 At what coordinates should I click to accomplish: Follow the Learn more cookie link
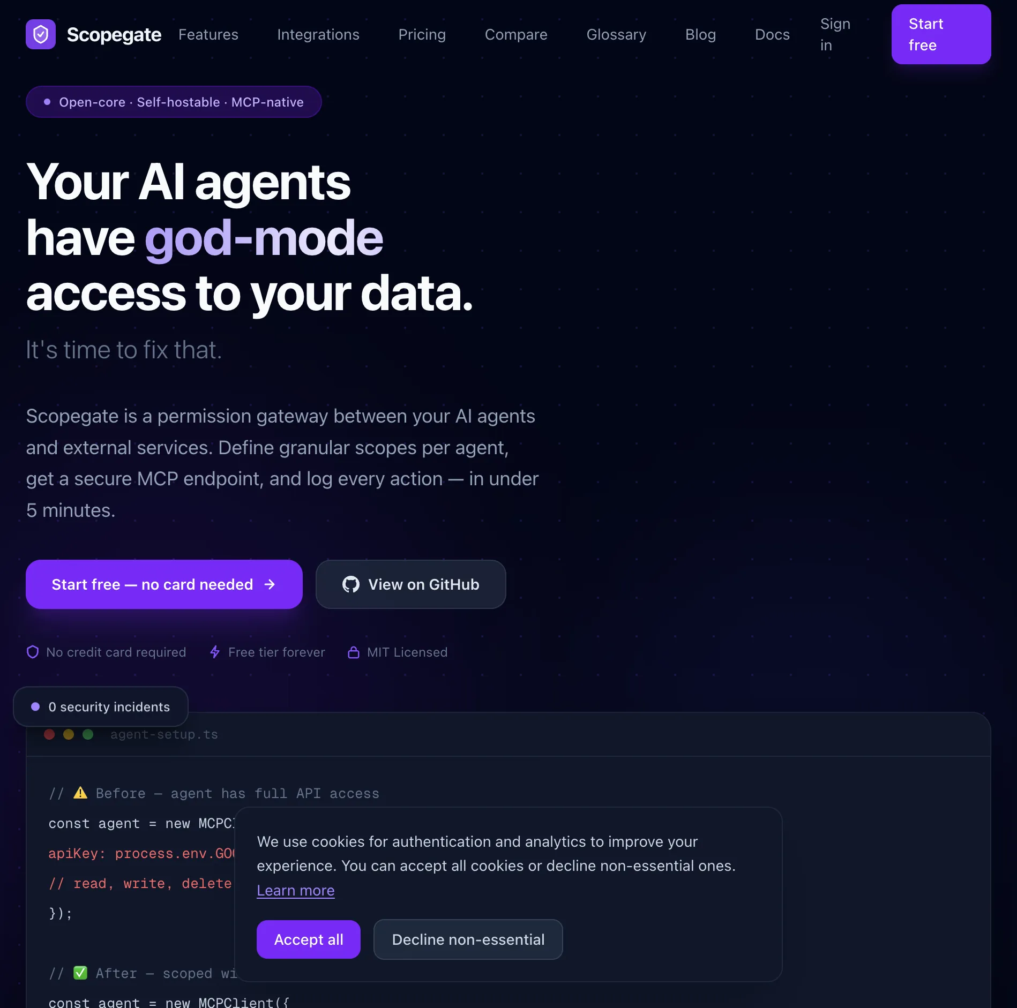[x=296, y=890]
